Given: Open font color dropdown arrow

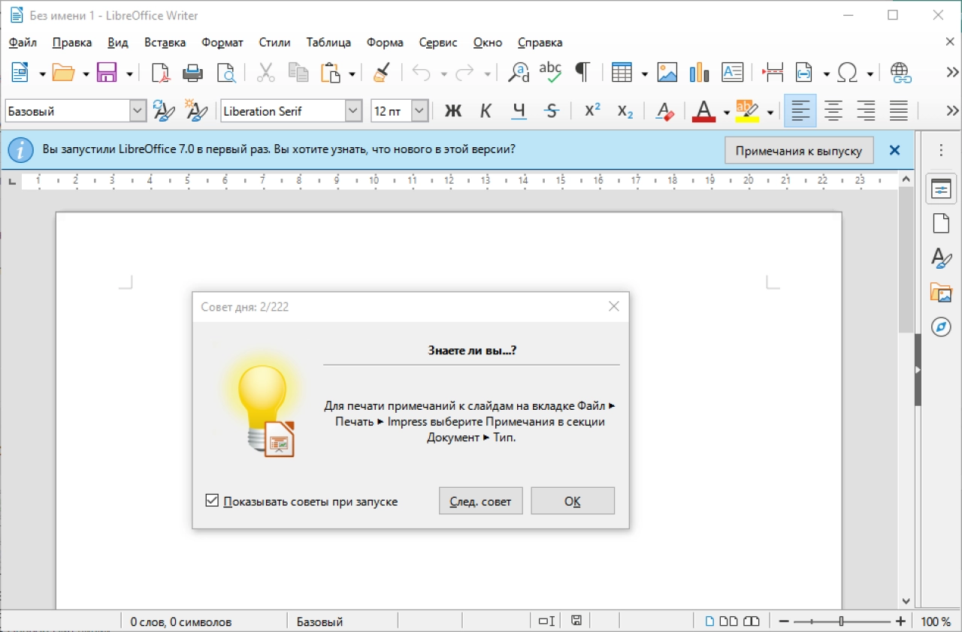Looking at the screenshot, I should pyautogui.click(x=726, y=113).
